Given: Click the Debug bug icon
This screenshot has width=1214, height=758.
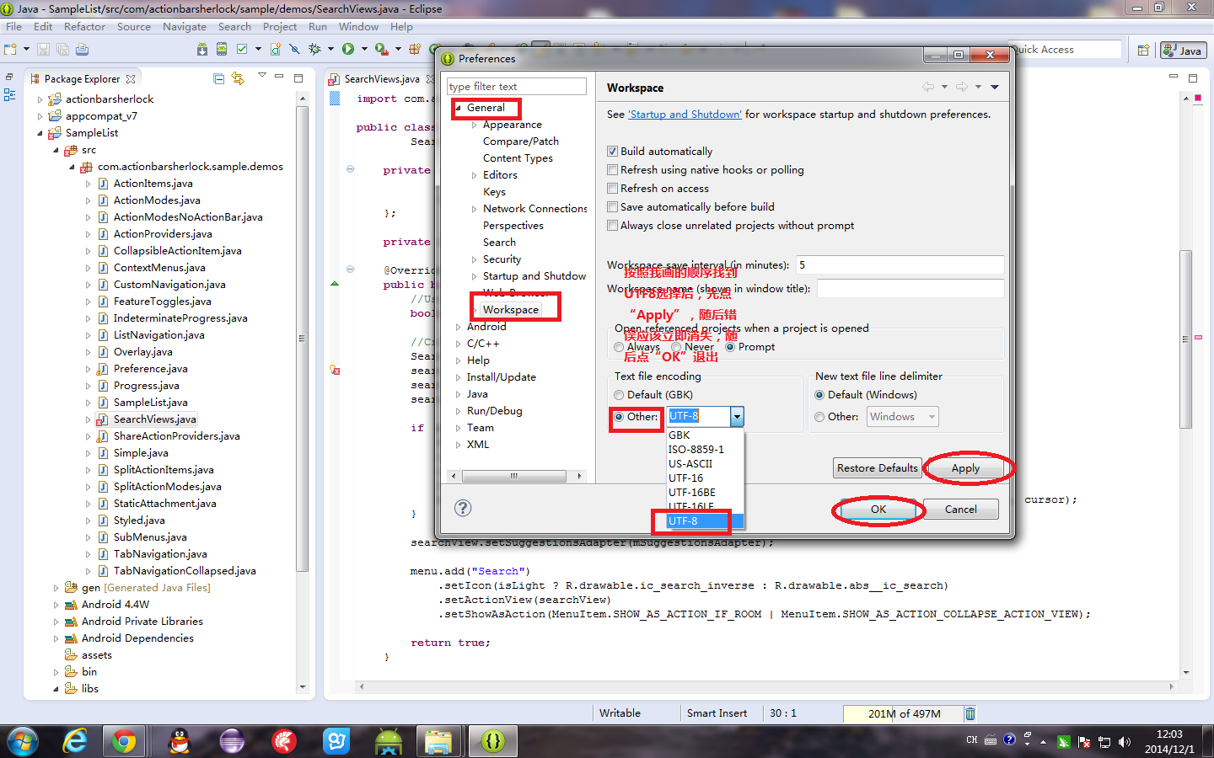Looking at the screenshot, I should click(314, 50).
